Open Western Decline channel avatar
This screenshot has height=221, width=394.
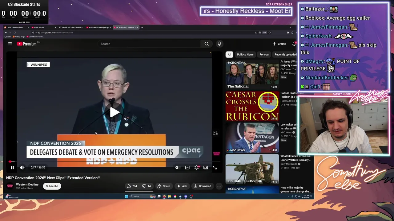pyautogui.click(x=10, y=186)
